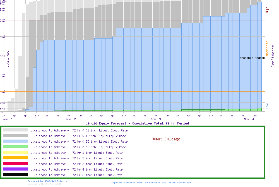Click the Liquid Equiv Forecast chart title

(137, 123)
